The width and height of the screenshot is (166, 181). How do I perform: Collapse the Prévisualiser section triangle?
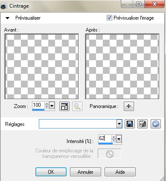(7, 18)
